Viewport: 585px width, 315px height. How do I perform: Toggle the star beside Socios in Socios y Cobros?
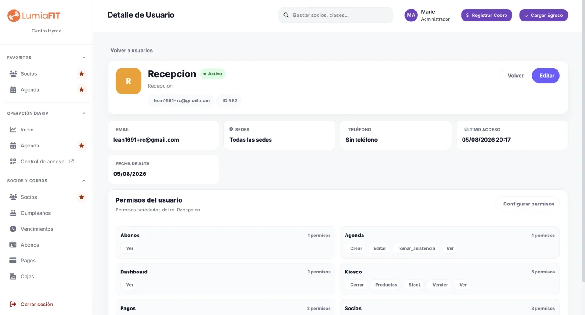[x=81, y=197]
